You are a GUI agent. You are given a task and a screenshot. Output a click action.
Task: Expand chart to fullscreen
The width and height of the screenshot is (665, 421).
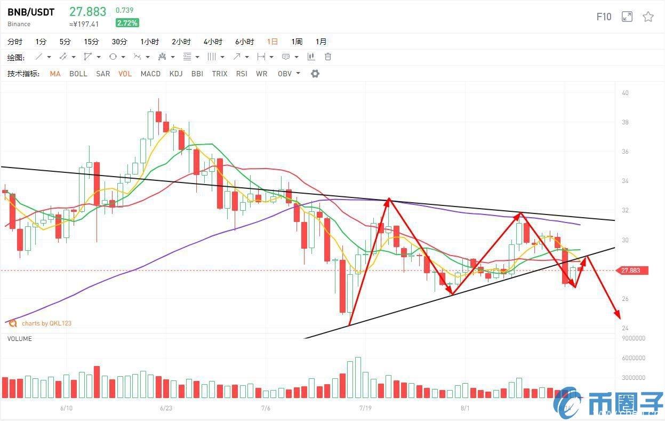[627, 17]
